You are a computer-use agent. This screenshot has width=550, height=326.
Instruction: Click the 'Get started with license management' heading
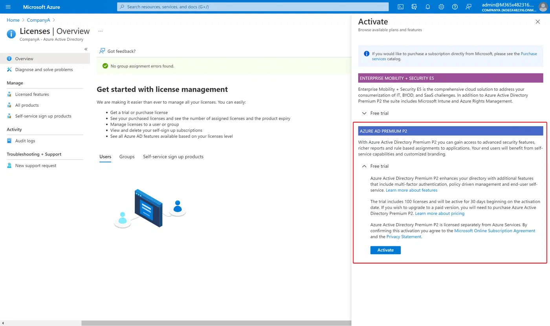point(162,90)
